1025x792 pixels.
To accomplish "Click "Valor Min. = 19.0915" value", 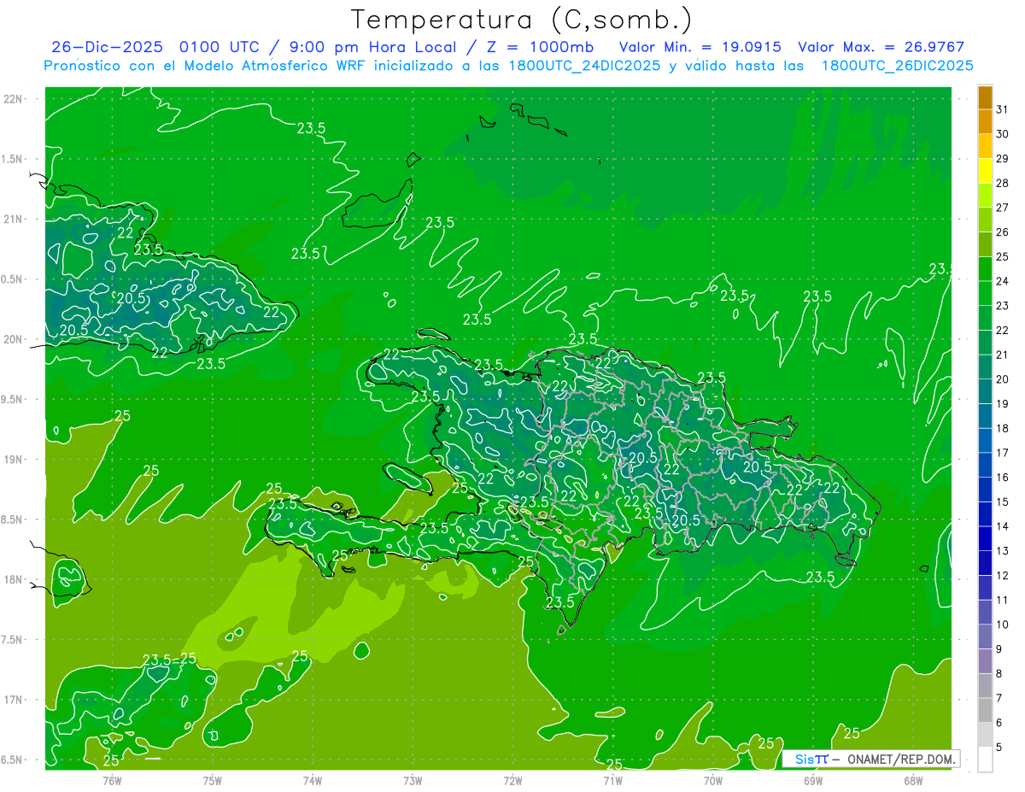I will click(700, 47).
